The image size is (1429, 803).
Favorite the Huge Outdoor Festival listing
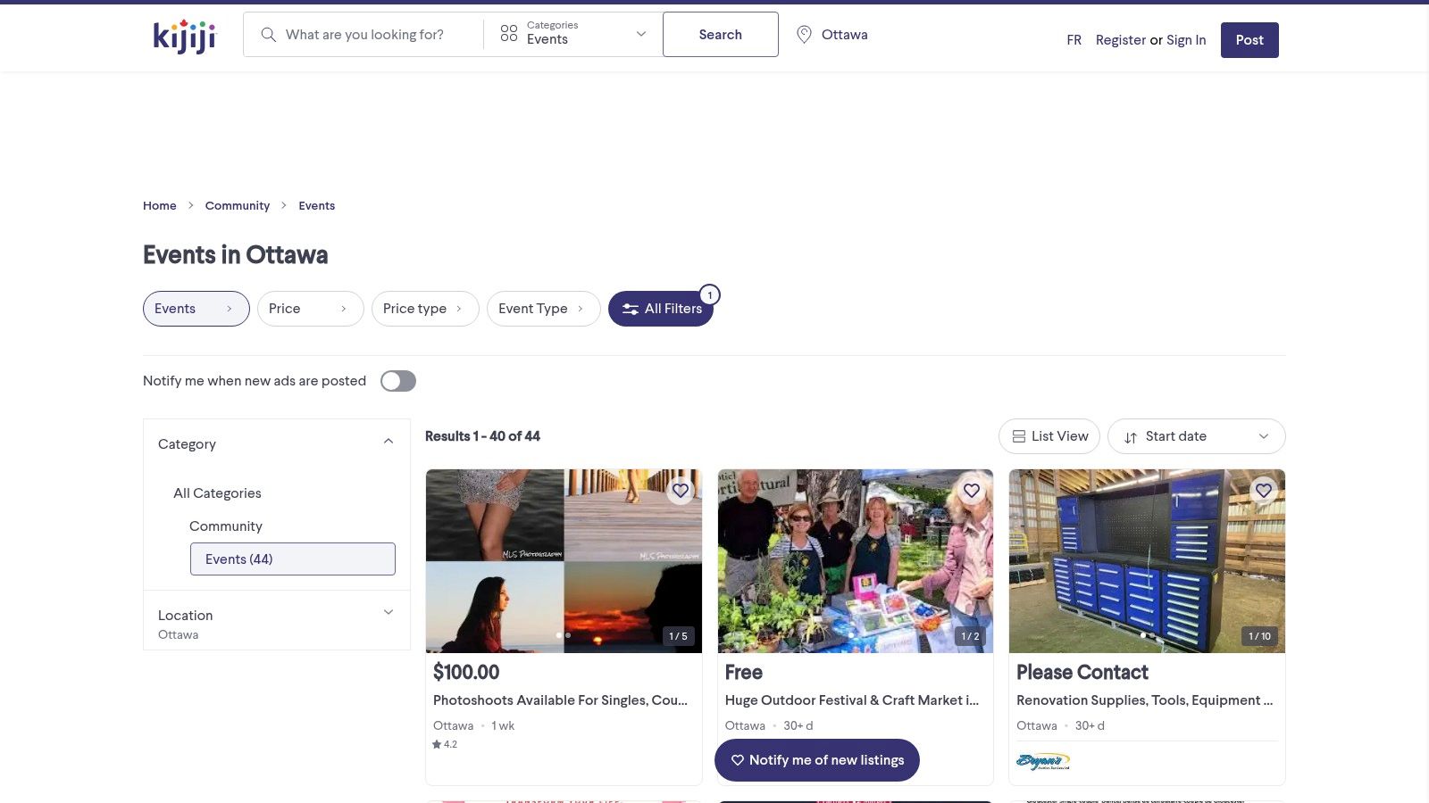click(972, 490)
